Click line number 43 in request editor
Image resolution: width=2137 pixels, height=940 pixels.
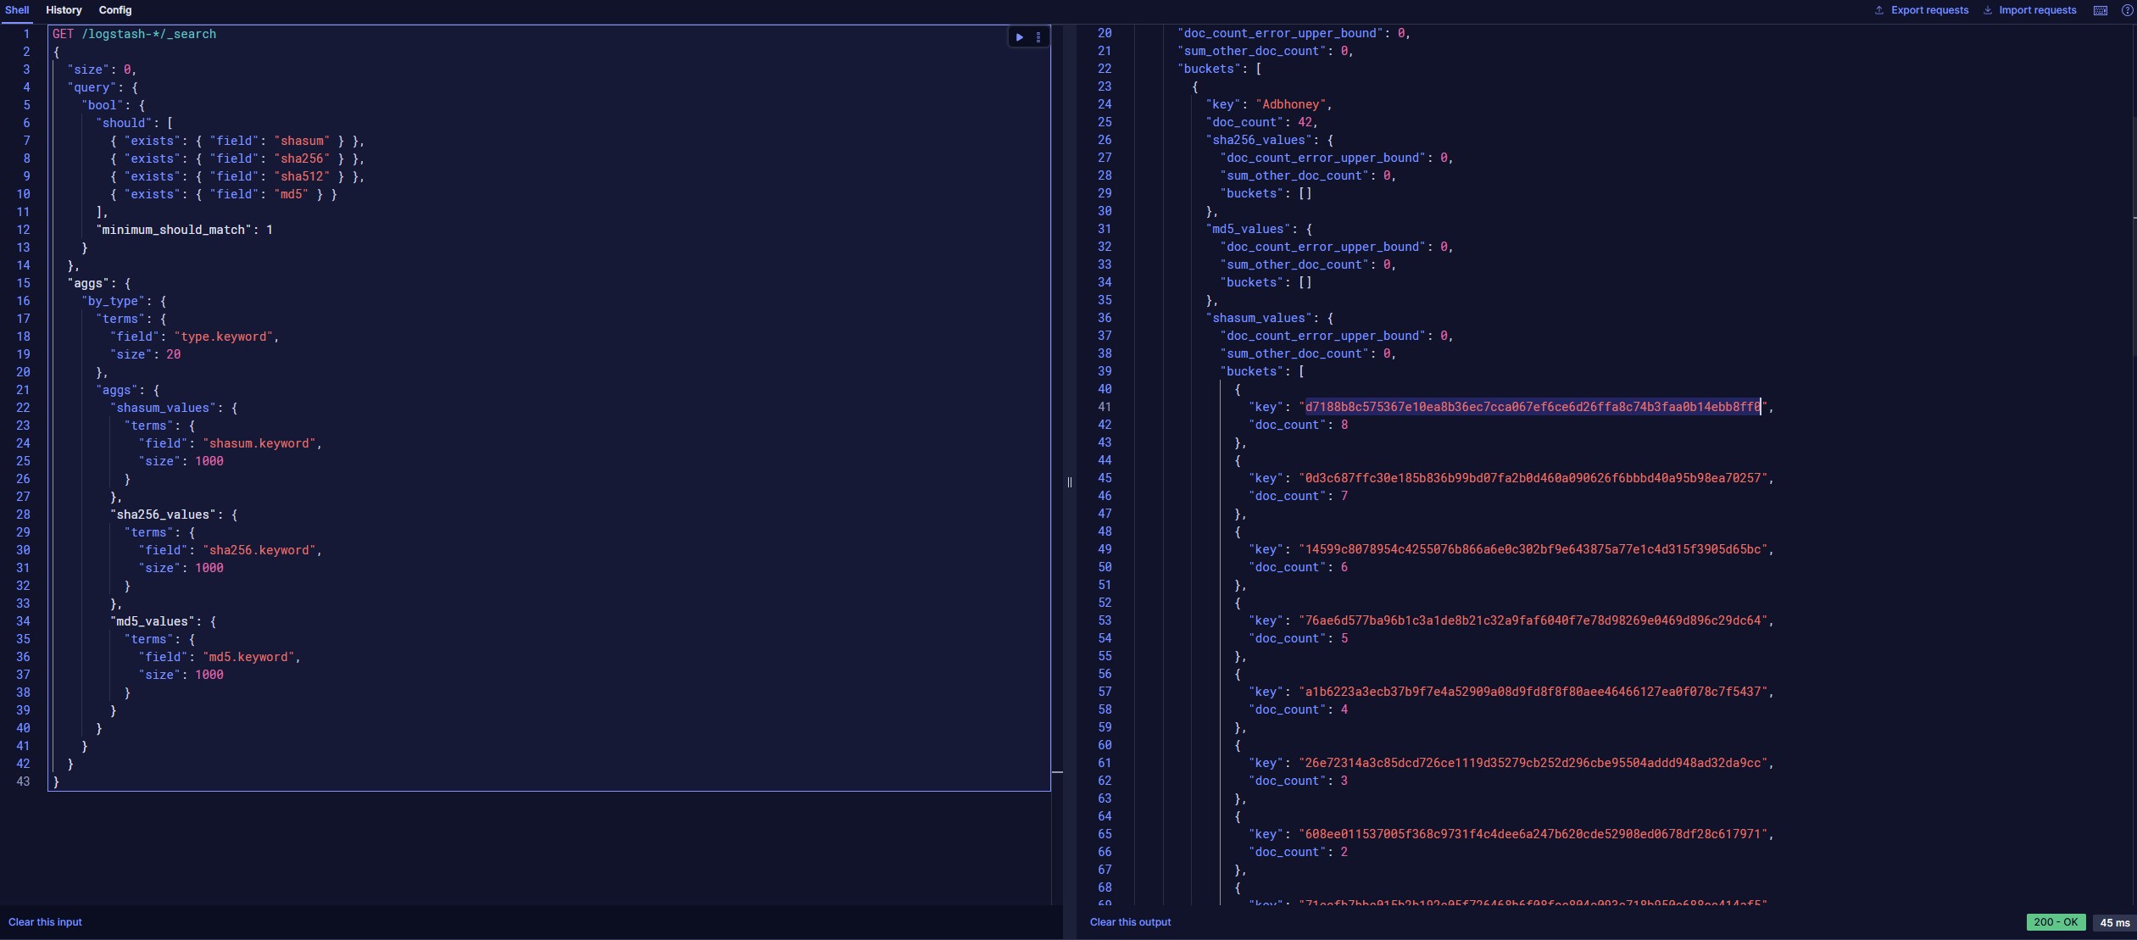coord(23,781)
